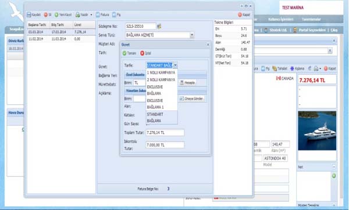Click the Hesapla calculate button
349x210 pixels.
(x=187, y=82)
